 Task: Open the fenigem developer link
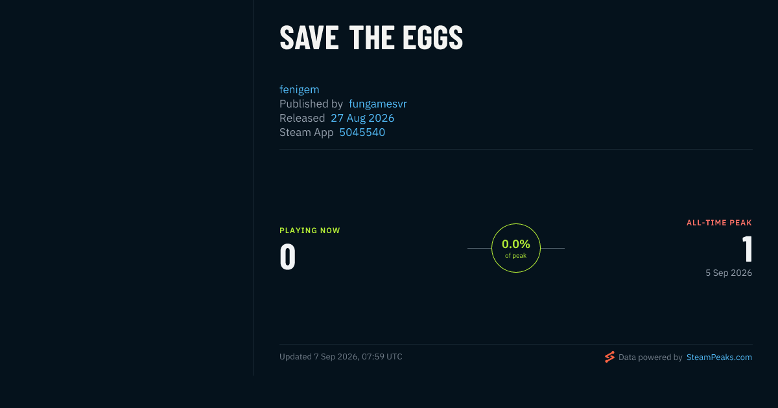[300, 89]
